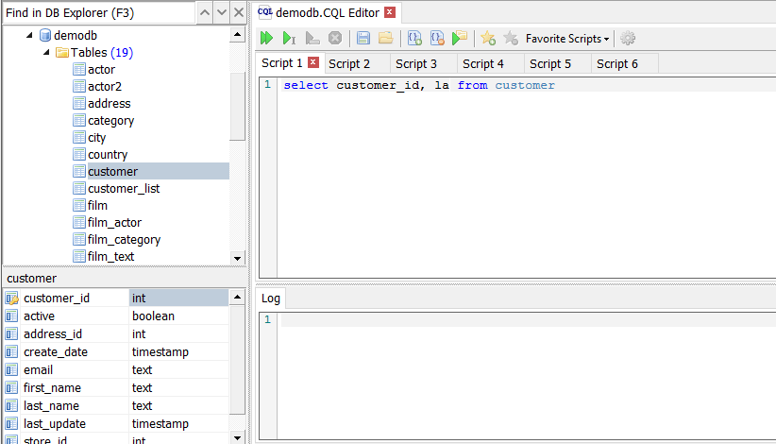Screen dimensions: 776x444
Task: Click the Find in DB Explorer search field
Action: coord(99,12)
